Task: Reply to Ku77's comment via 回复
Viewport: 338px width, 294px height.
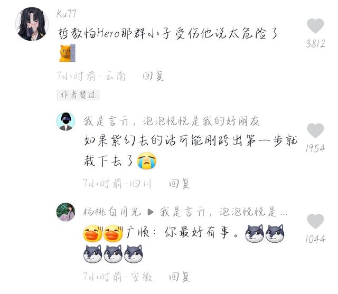Action: tap(153, 76)
